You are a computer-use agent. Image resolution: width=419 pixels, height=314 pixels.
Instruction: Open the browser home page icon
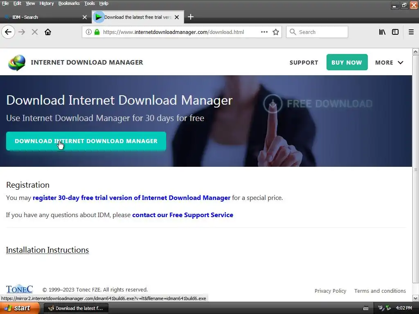48,32
